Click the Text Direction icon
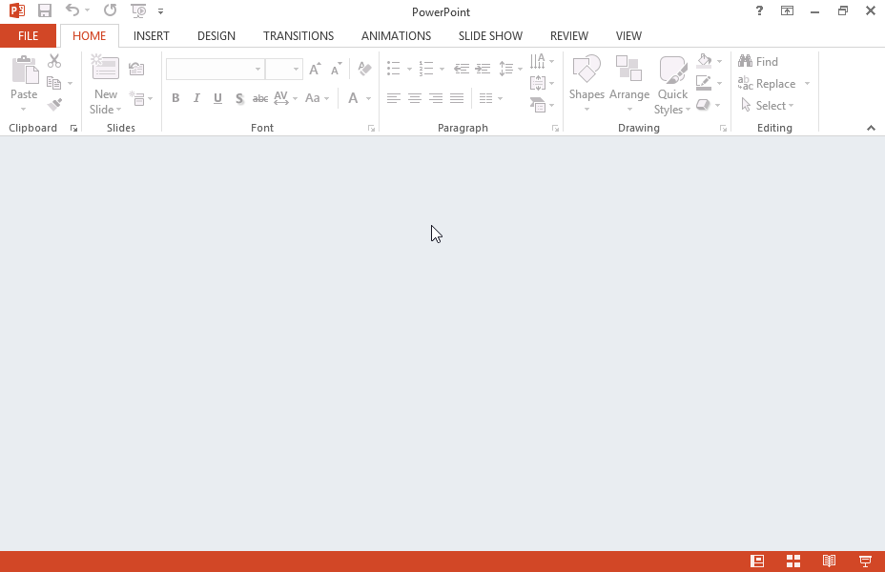Viewport: 885px width, 572px height. (x=537, y=60)
